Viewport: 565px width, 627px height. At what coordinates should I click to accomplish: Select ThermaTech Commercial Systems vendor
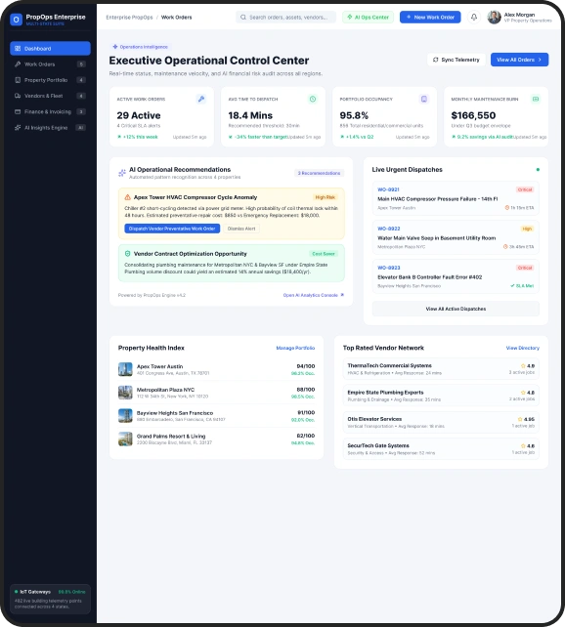tap(441, 369)
